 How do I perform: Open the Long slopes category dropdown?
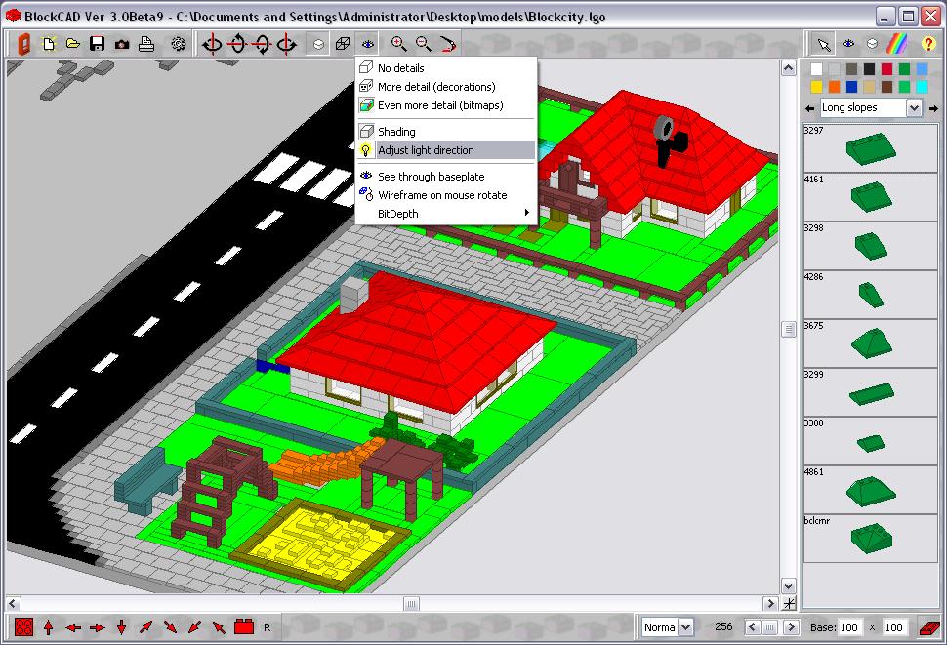pos(914,108)
